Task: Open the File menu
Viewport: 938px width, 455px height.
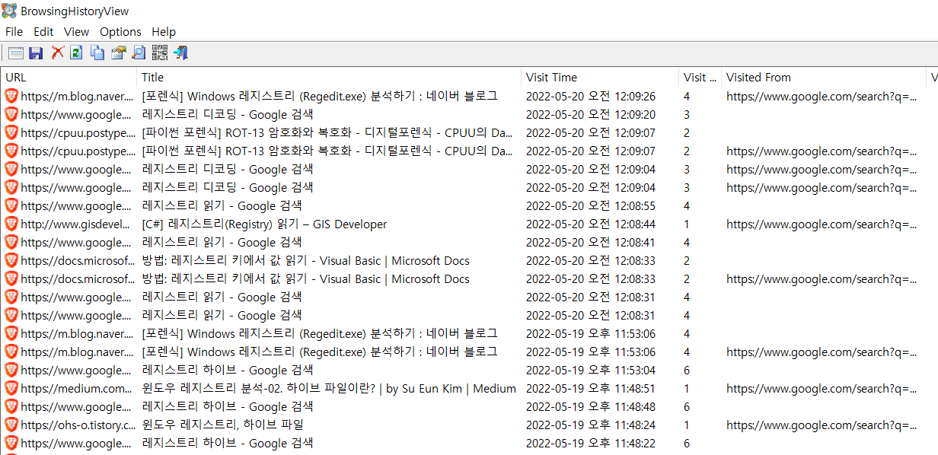Action: 14,31
